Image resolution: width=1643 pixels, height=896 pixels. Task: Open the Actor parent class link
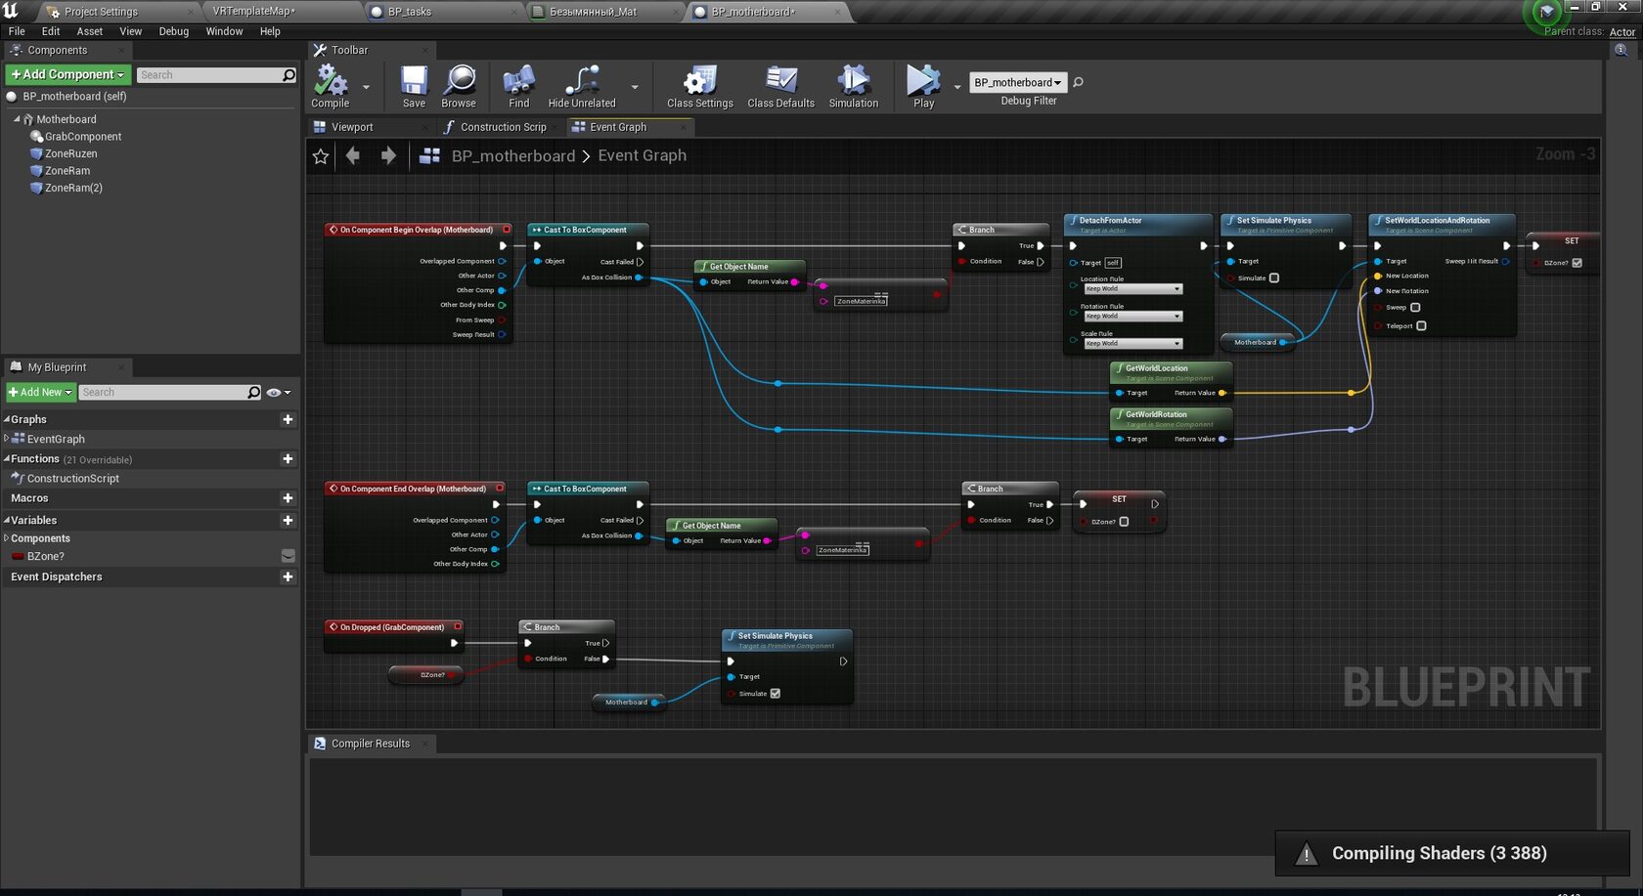[x=1621, y=32]
